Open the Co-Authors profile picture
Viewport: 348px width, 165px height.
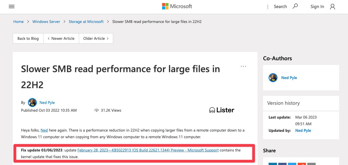(x=273, y=78)
